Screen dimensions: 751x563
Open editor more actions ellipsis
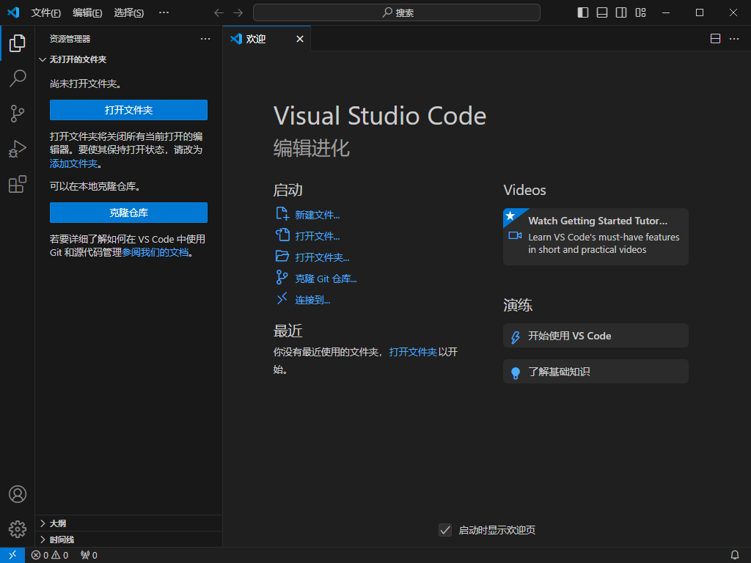point(733,39)
